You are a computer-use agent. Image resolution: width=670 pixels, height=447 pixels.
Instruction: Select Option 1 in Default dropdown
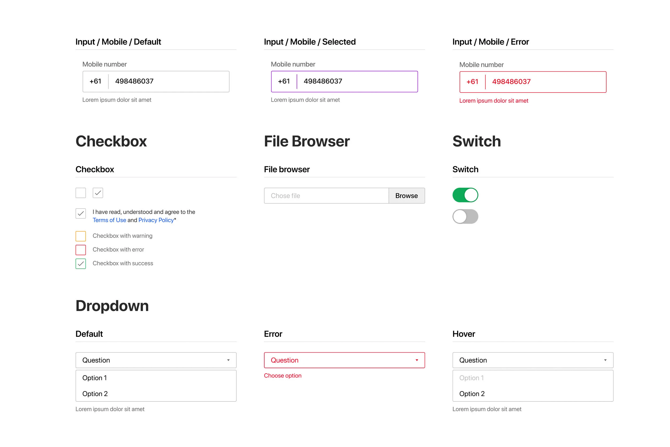tap(95, 378)
